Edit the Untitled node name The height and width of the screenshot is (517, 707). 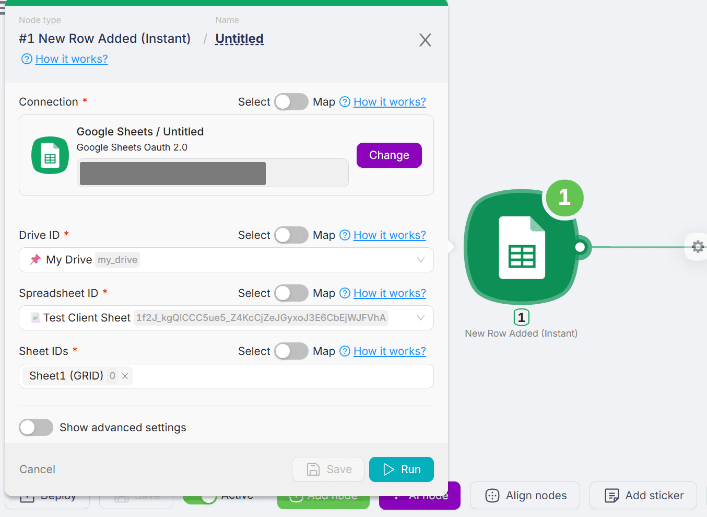(239, 39)
